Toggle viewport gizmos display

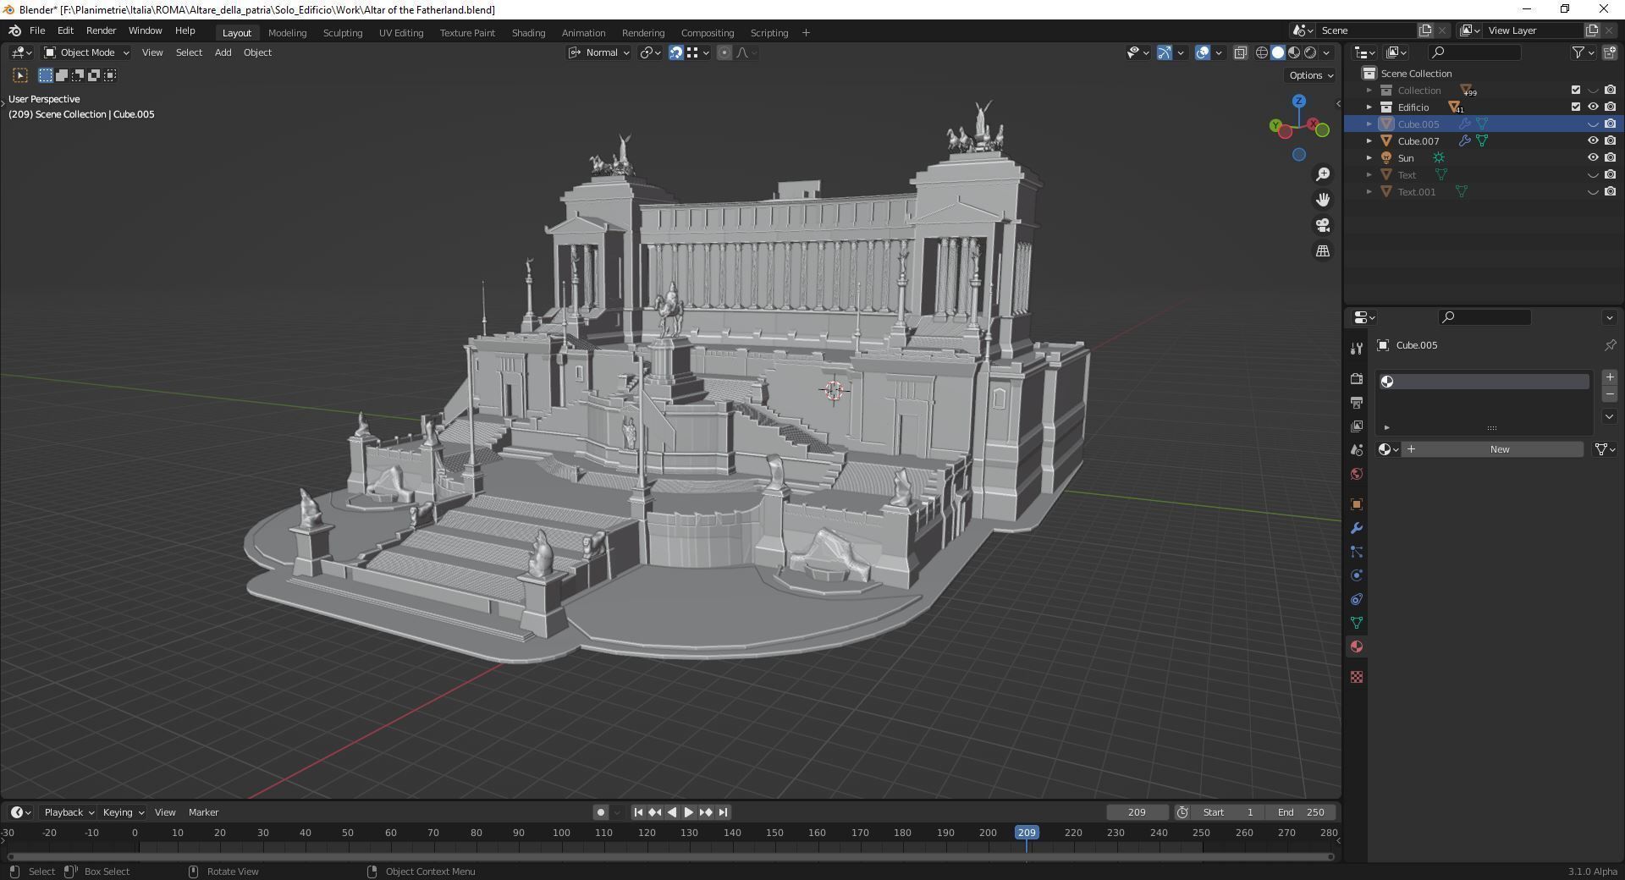[1165, 52]
